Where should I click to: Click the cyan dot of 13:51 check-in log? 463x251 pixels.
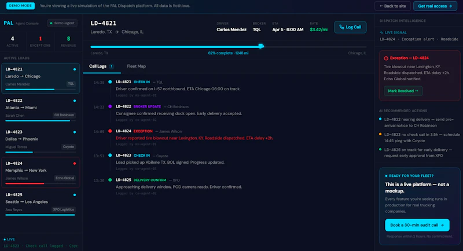(x=110, y=156)
